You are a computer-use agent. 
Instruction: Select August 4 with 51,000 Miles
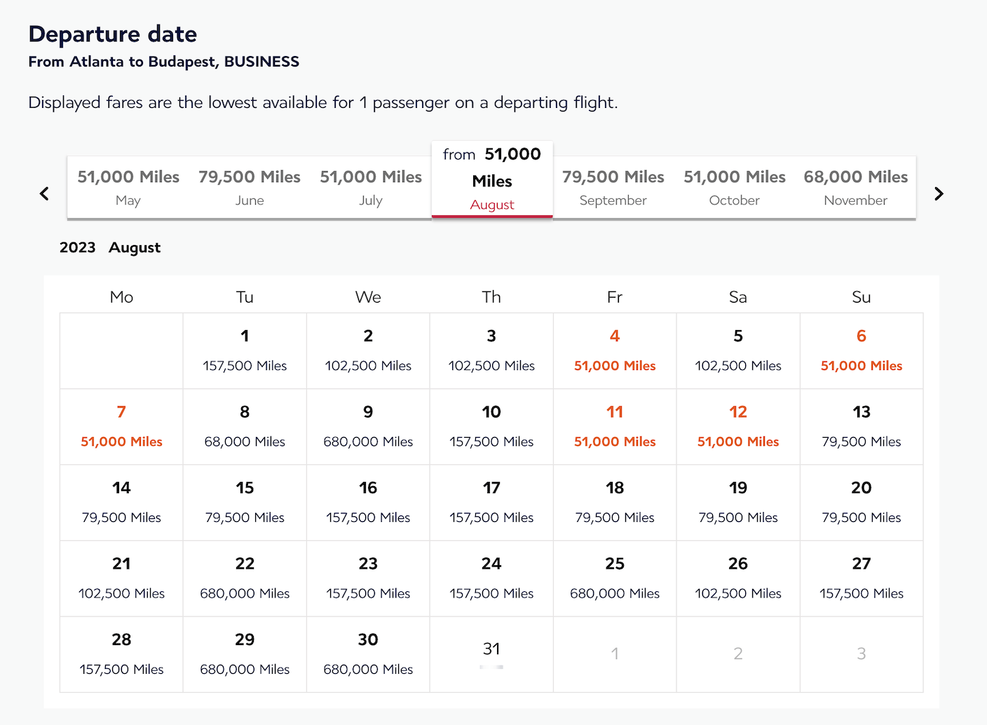click(x=615, y=351)
